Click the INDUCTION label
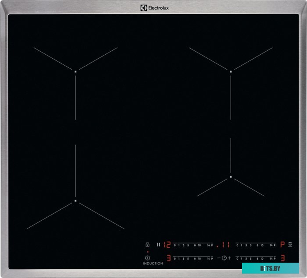The width and height of the screenshot is (307, 278). tap(153, 264)
